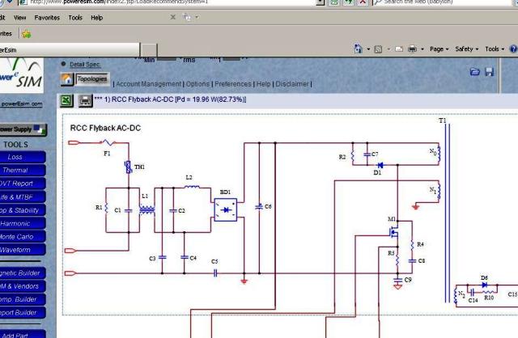Viewport: 518px width, 338px height.
Task: Open the DVT Report tool
Action: (23, 184)
